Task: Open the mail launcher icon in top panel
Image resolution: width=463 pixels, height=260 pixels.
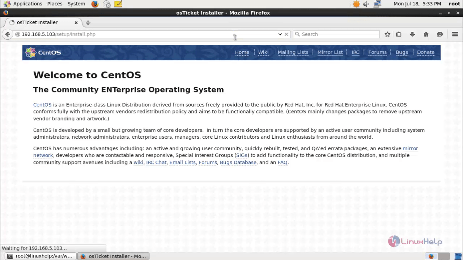Action: coord(107,4)
